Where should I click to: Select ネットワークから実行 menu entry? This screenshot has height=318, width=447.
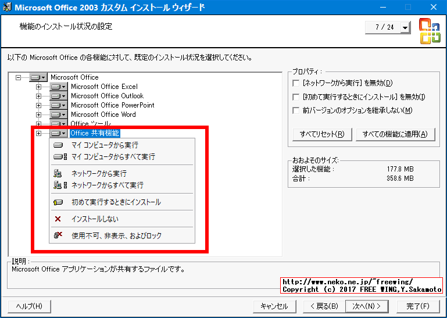click(122, 173)
